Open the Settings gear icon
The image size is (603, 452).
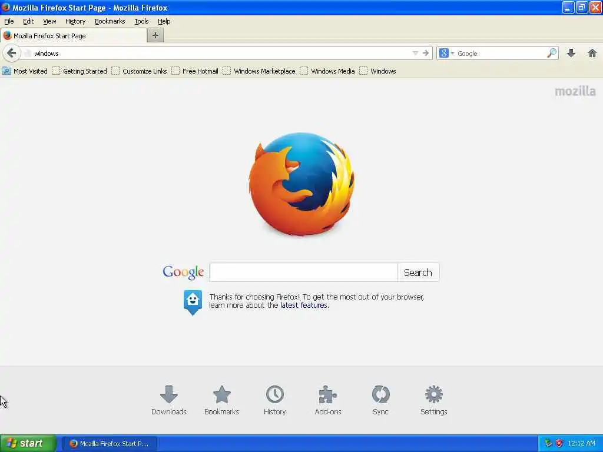433,400
